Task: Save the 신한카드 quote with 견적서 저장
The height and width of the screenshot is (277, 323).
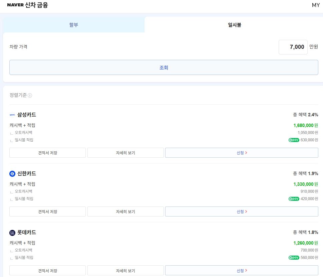Action: 48,212
